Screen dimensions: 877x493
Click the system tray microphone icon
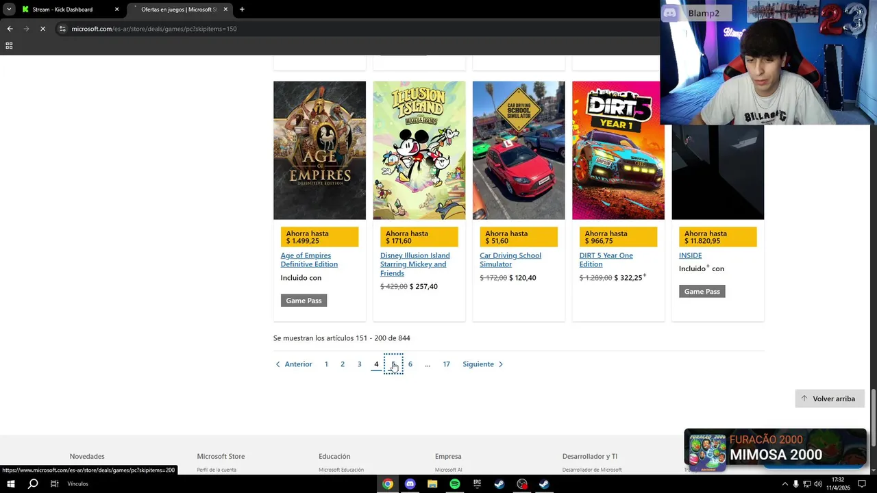tap(795, 483)
